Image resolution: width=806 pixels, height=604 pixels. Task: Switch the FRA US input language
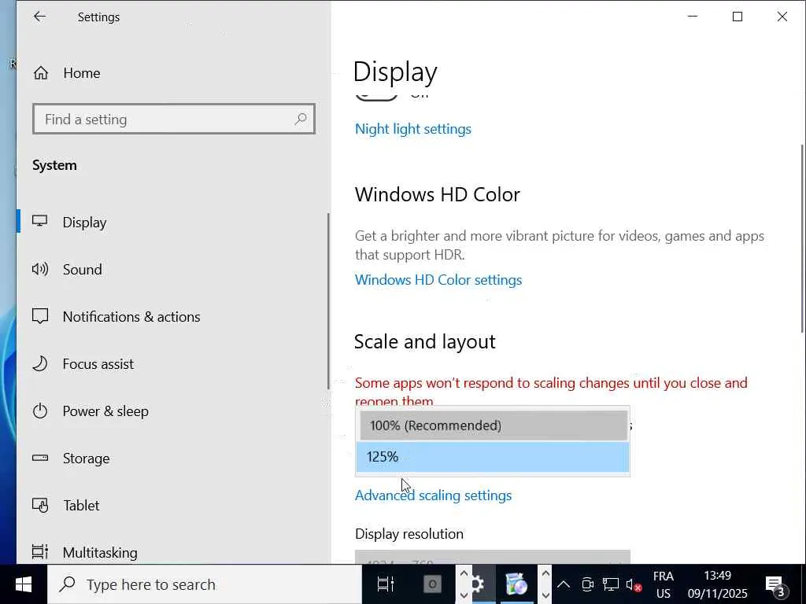tap(663, 584)
